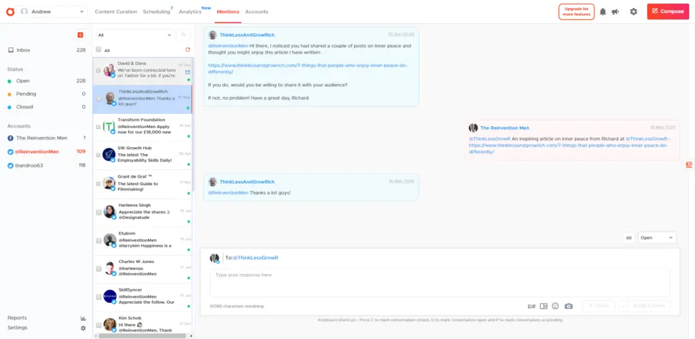The height and width of the screenshot is (339, 695).
Task: Open the conversation status 'Open' dropdown
Action: tap(657, 238)
